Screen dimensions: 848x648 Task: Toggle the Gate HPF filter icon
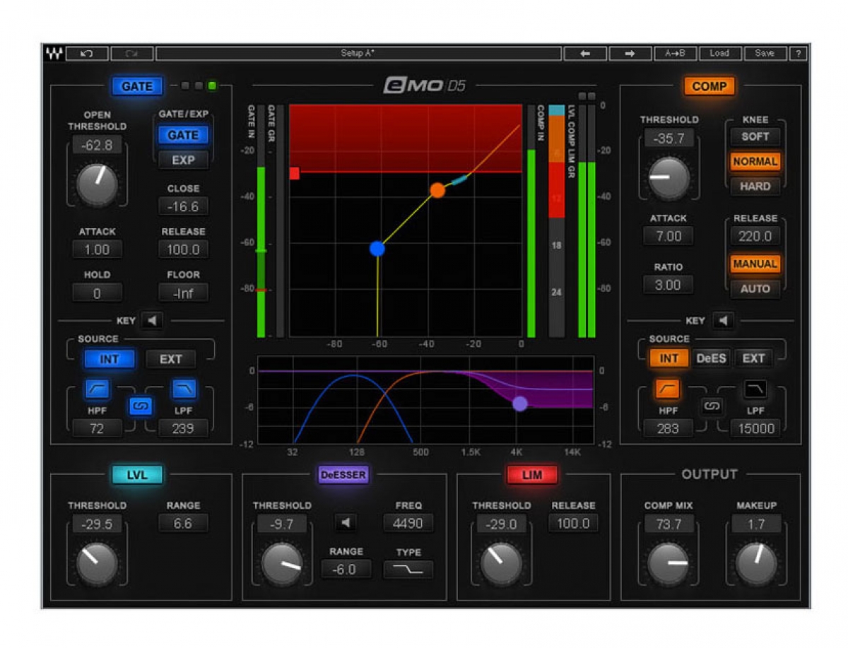tap(97, 389)
